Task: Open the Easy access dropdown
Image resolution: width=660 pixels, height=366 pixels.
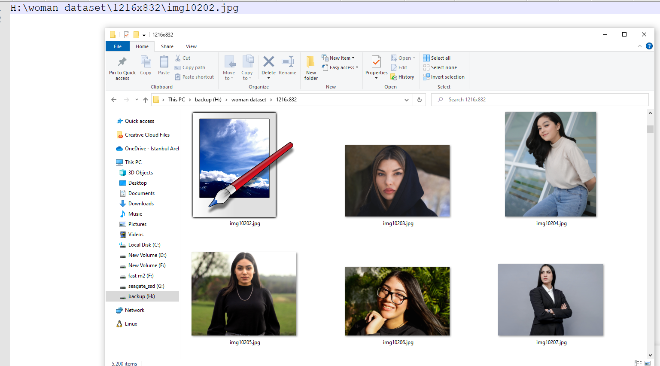Action: click(x=344, y=67)
